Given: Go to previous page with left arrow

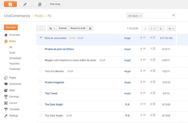Looking at the screenshot, I should point(145,29).
